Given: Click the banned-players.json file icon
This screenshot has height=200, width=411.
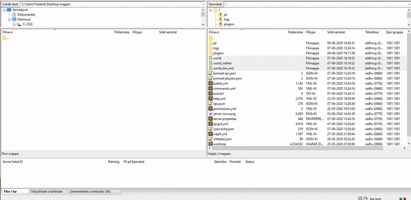Looking at the screenshot, I should click(x=210, y=78).
